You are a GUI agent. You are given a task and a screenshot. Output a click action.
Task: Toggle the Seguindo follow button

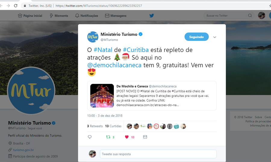197,37
